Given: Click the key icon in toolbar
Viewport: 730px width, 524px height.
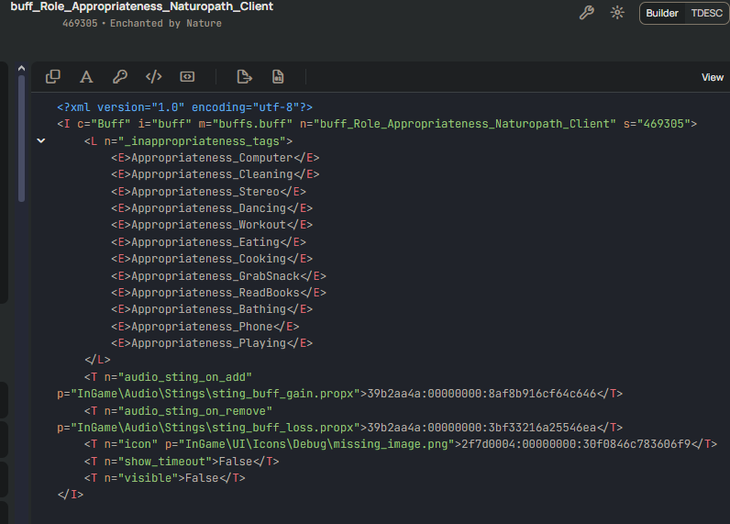Looking at the screenshot, I should (x=120, y=77).
